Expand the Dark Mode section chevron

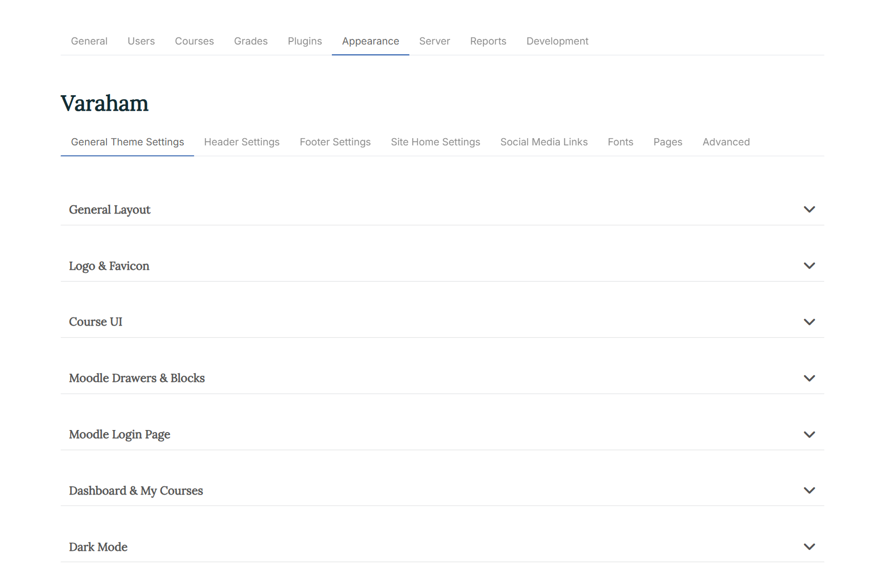[809, 547]
